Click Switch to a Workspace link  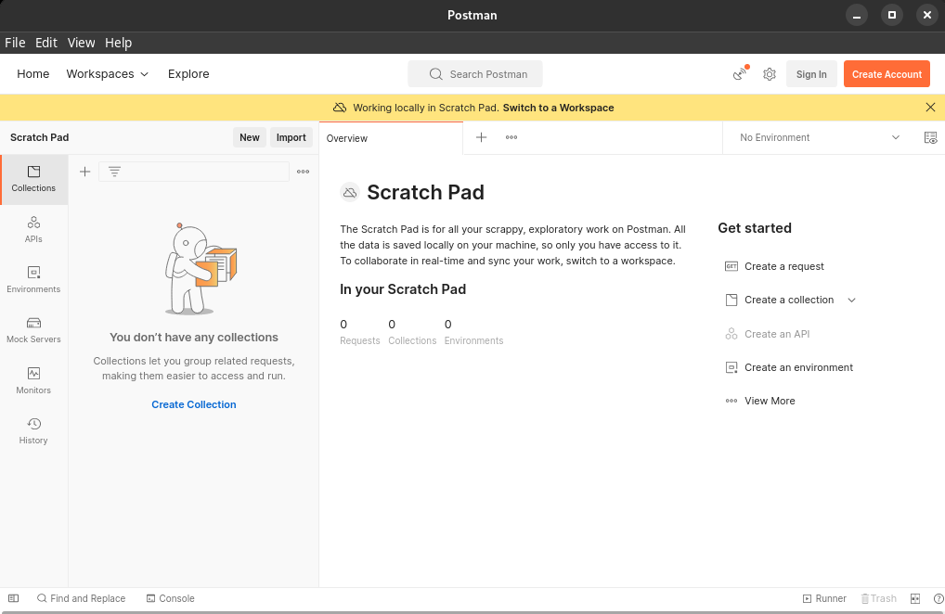point(558,108)
